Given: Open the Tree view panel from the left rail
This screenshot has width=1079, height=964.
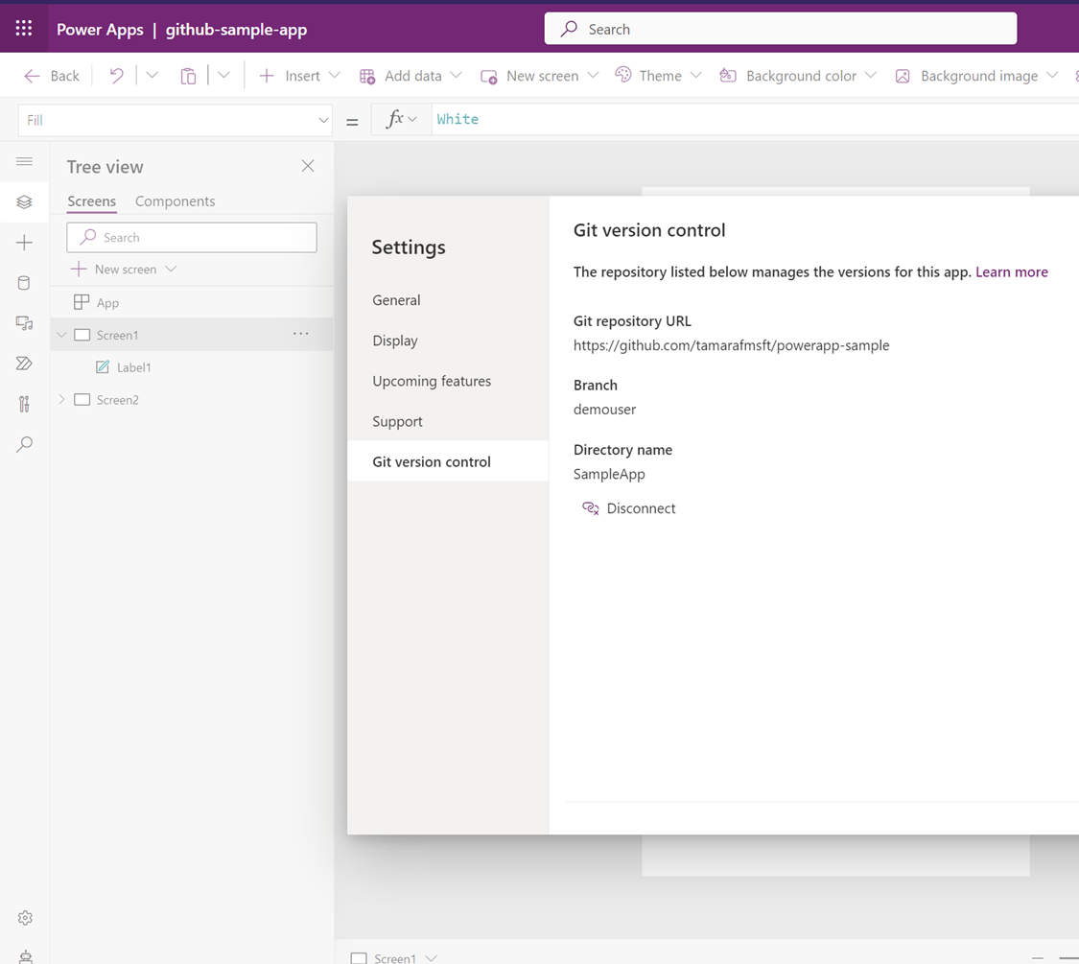Looking at the screenshot, I should pos(24,202).
